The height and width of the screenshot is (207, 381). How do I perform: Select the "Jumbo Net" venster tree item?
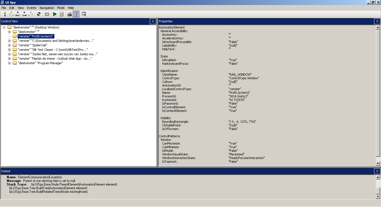(57, 54)
